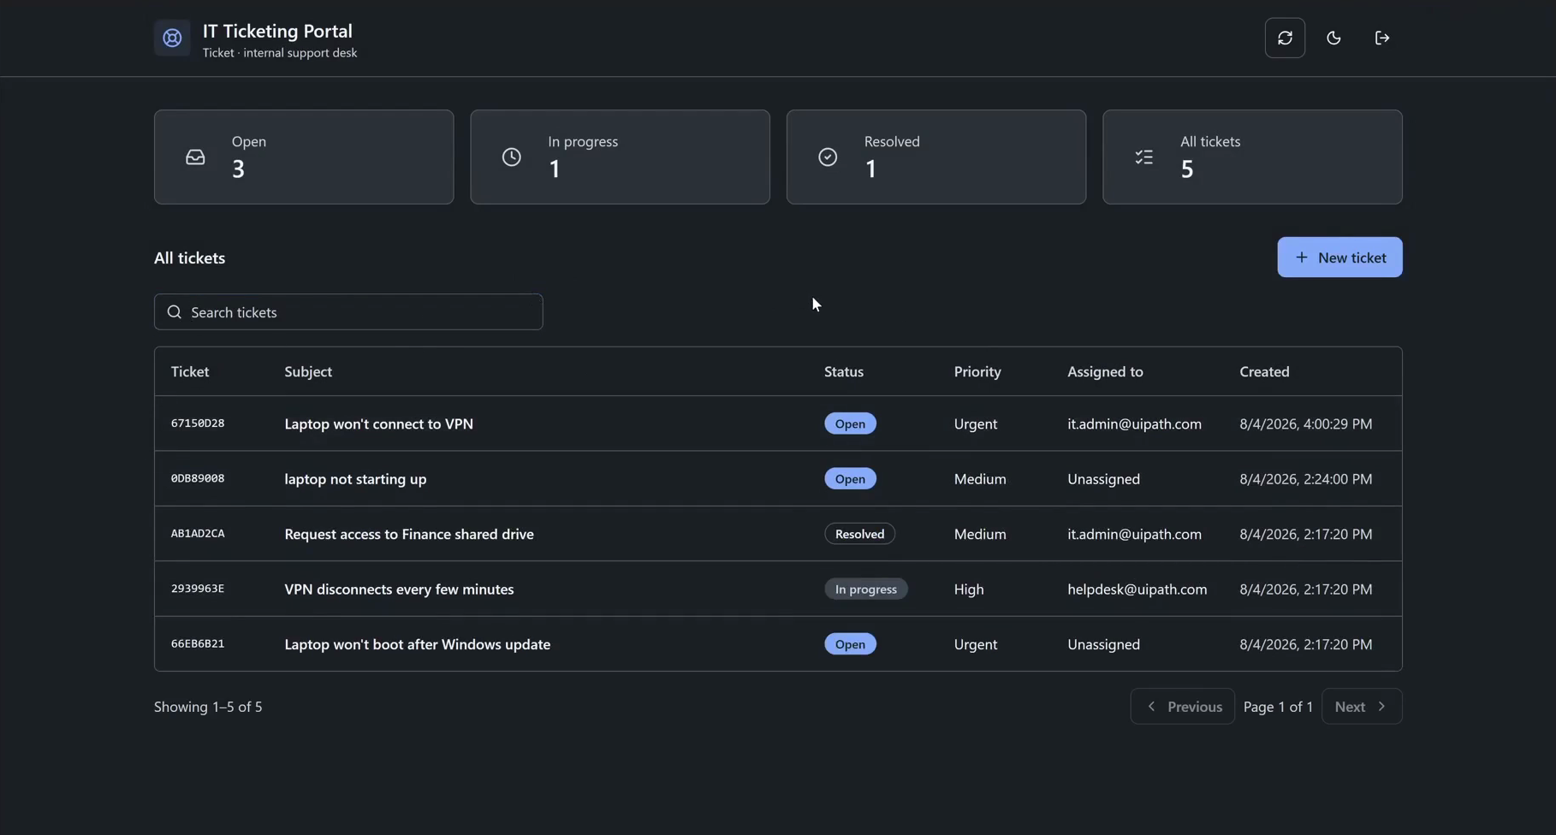Screen dimensions: 1556x835
Task: Click it.admin@uipath.com for ticket AB1AD2CA
Action: tap(1134, 534)
